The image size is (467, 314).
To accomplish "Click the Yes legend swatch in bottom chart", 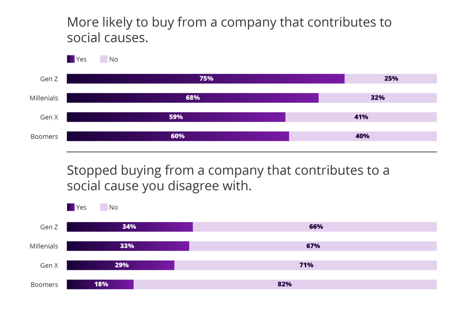I will click(71, 207).
